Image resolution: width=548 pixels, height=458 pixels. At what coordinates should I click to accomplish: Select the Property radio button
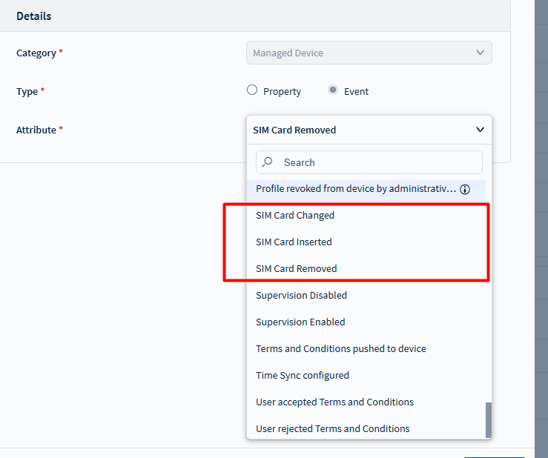coord(252,90)
